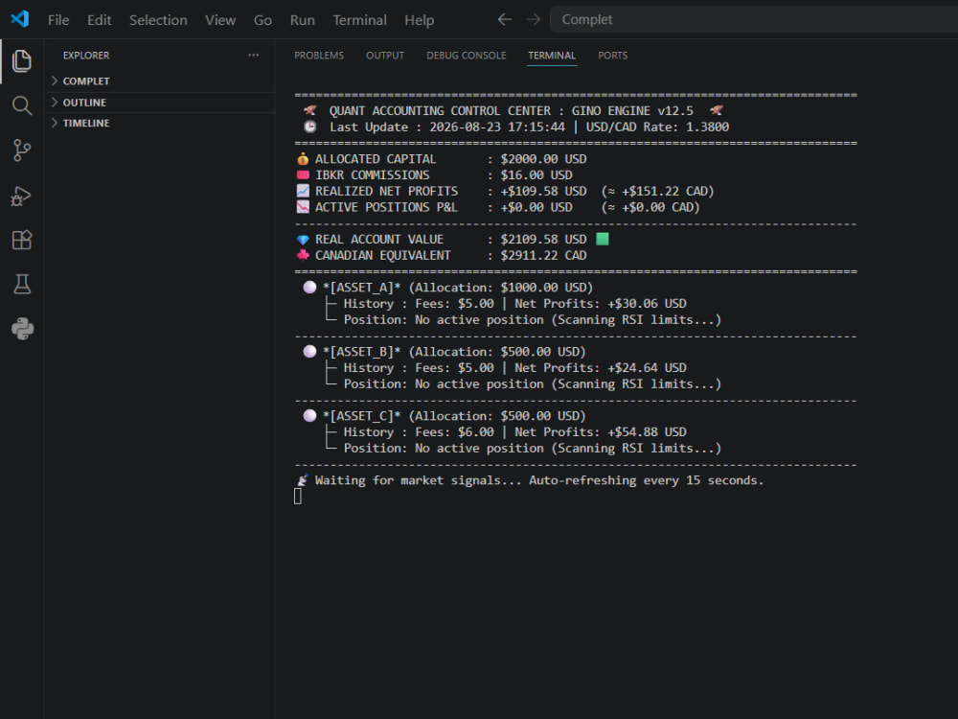Viewport: 958px width, 719px height.
Task: Open the Run menu
Action: [303, 20]
